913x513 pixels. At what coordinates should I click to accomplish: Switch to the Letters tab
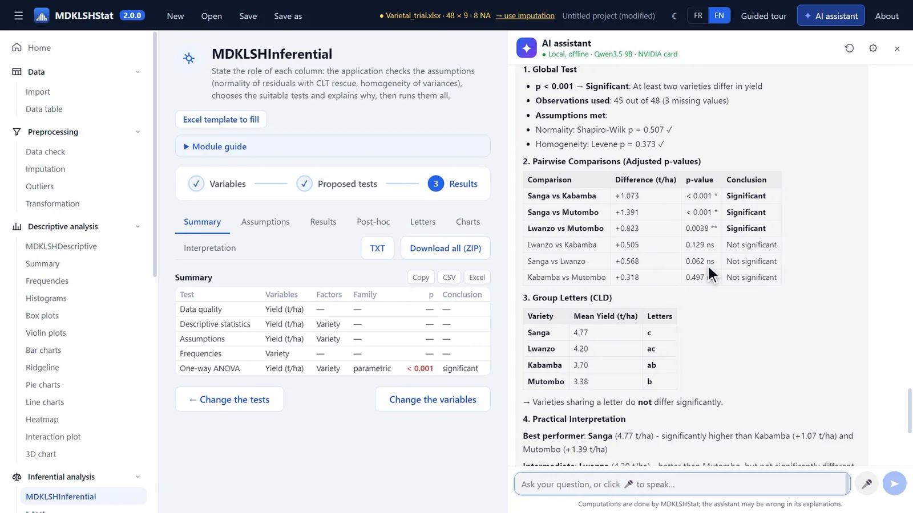[x=423, y=222]
